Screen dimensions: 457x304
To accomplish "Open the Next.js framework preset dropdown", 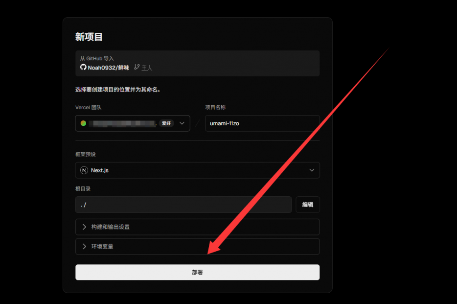I will click(197, 170).
